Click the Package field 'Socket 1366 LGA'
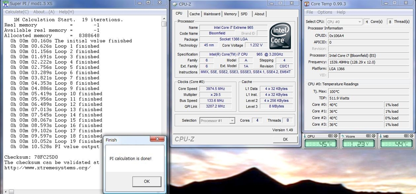This screenshot has width=416, height=194. [234, 39]
